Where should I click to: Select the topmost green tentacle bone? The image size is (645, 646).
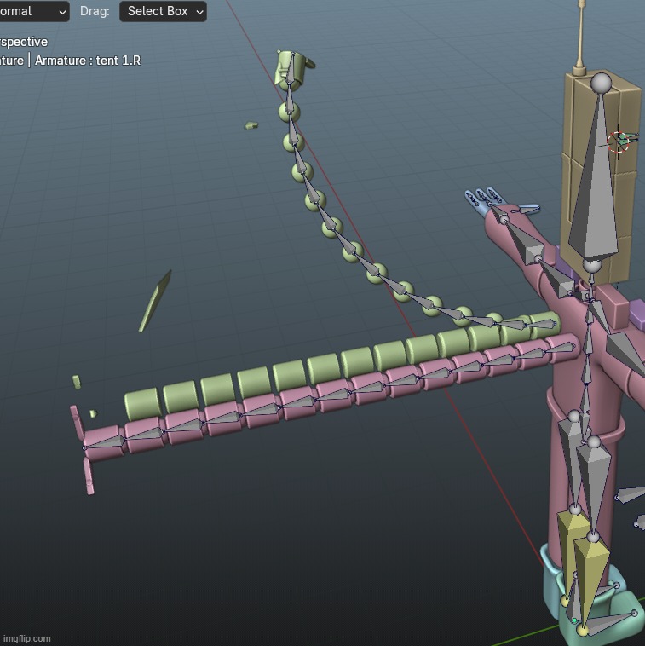pos(291,70)
